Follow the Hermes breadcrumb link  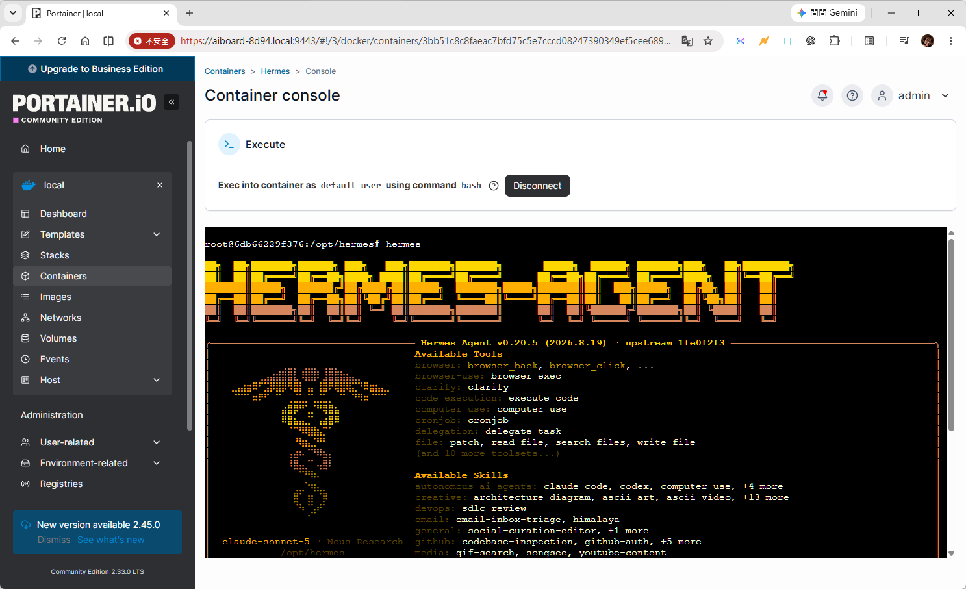(x=275, y=71)
